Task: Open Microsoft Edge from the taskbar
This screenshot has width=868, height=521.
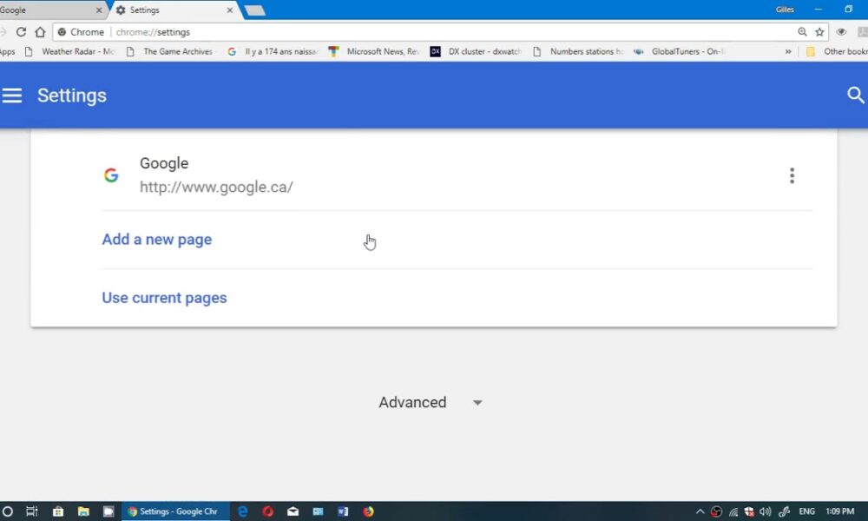Action: 243,511
